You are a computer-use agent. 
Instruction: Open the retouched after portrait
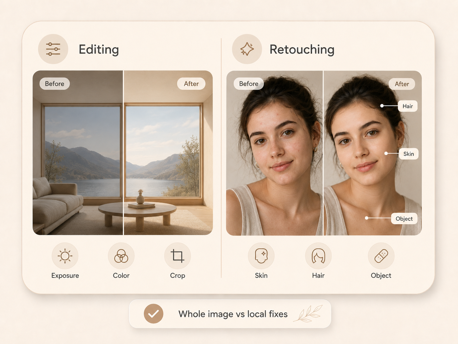point(373,153)
